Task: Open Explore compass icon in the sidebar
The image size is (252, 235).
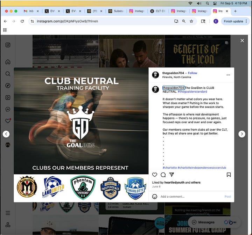Action: (x=8, y=86)
